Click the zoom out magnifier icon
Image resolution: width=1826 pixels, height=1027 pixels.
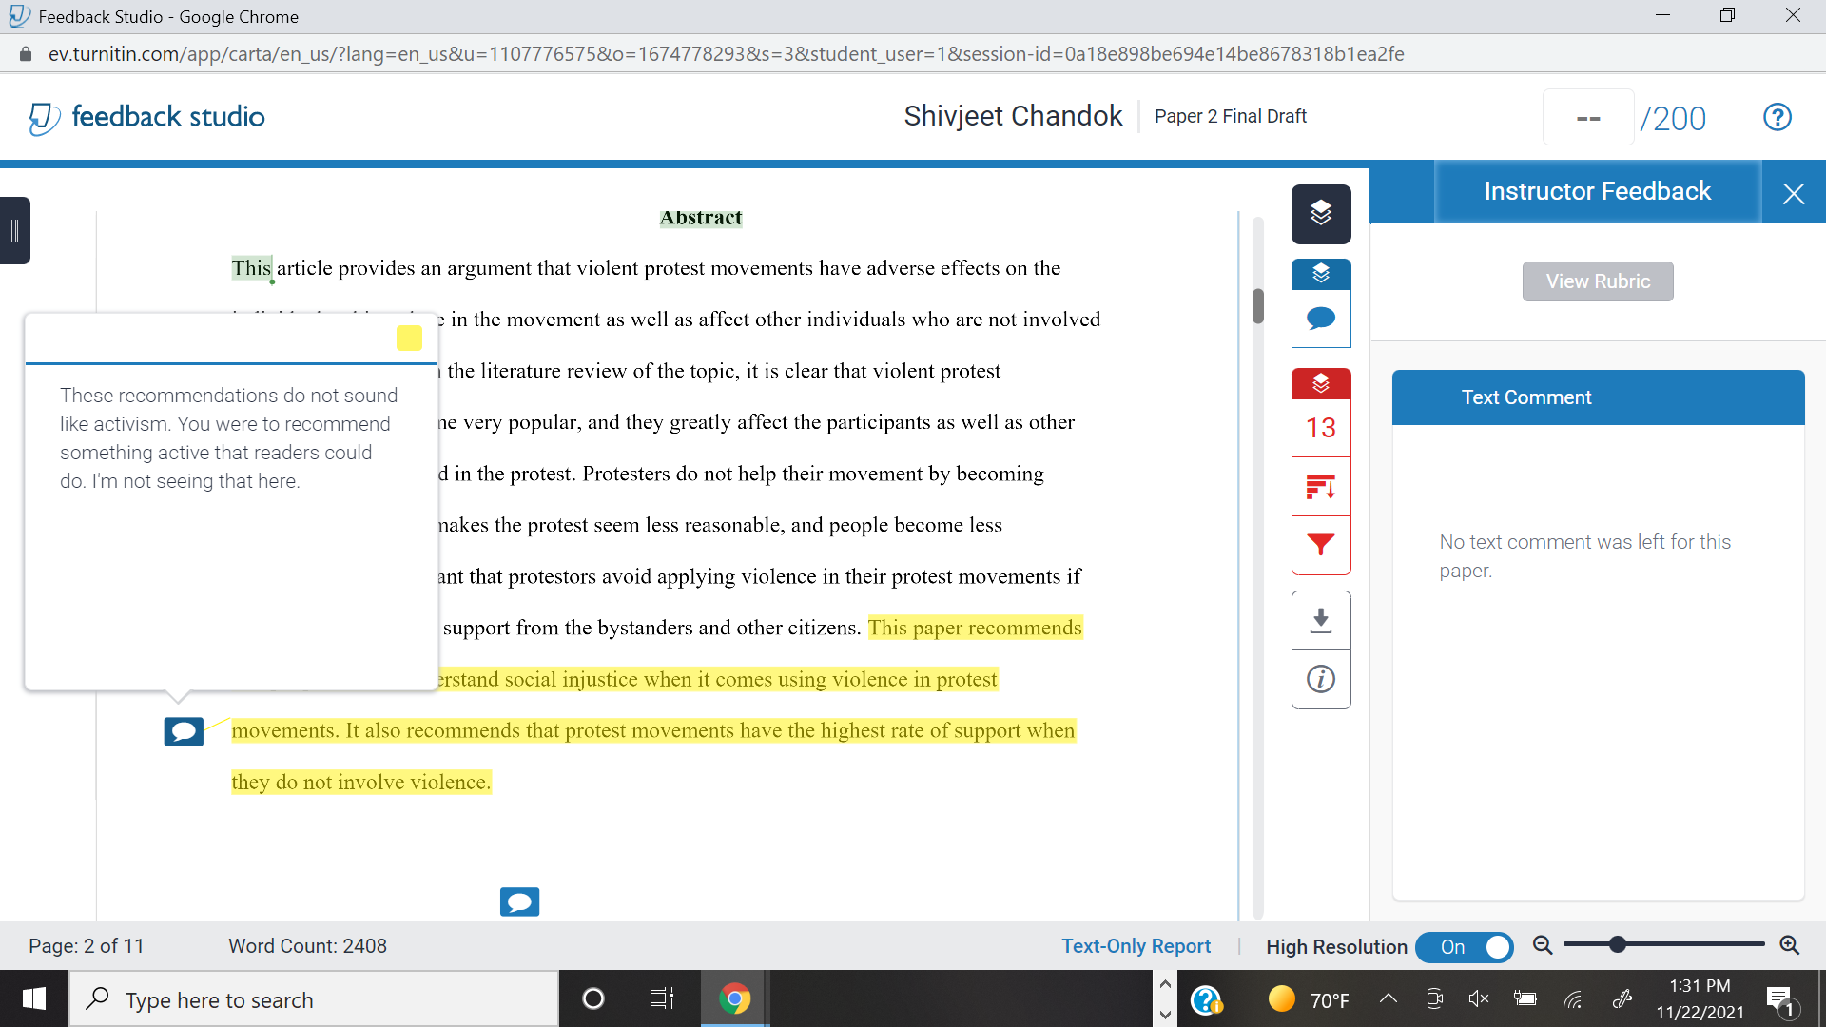point(1543,945)
